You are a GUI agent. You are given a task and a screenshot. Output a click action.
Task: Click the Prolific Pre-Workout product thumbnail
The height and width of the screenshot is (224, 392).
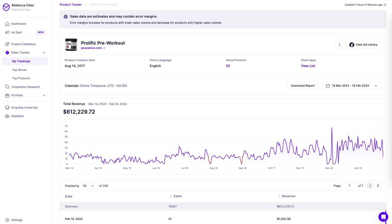pyautogui.click(x=71, y=45)
